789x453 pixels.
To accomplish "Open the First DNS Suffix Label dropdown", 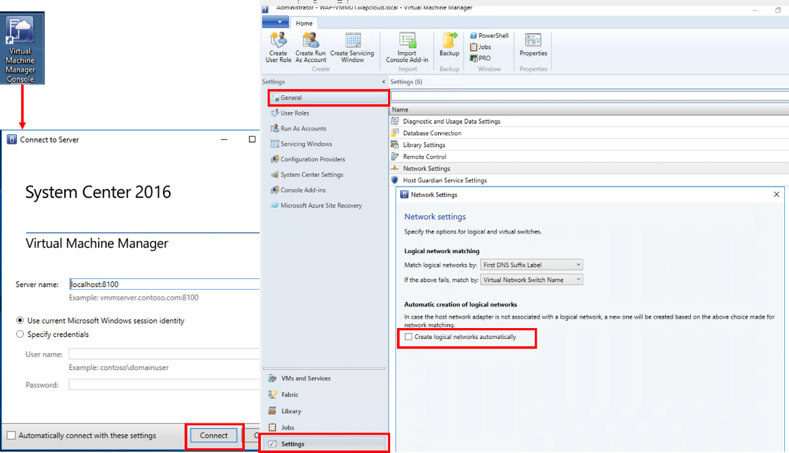I will click(x=531, y=265).
